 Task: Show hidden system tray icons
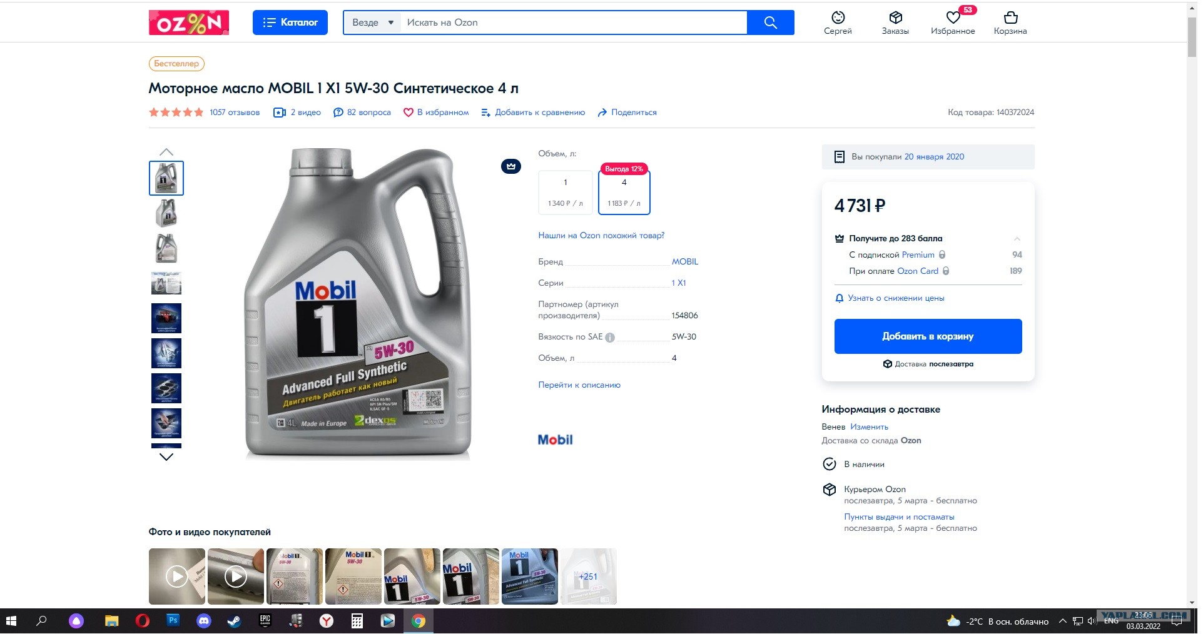[1062, 621]
